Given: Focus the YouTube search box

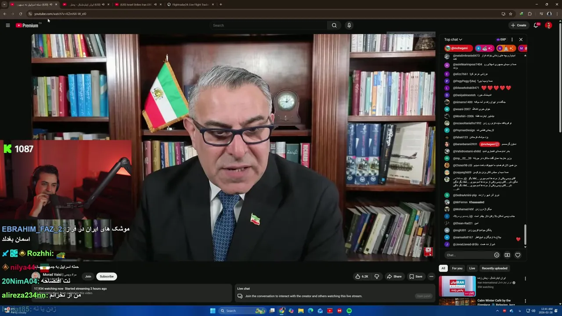Looking at the screenshot, I should (268, 25).
